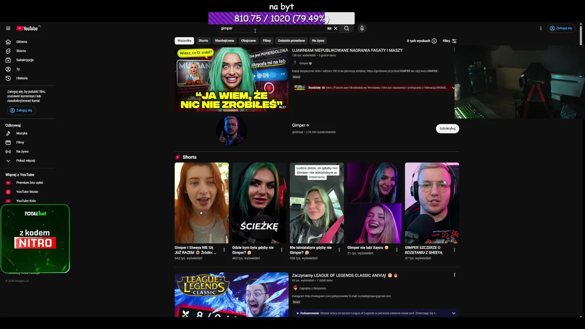Open short title "Nie istniałabym gdyby nie Gimper?"
Viewport: 585px width, 329px height.
[x=311, y=250]
